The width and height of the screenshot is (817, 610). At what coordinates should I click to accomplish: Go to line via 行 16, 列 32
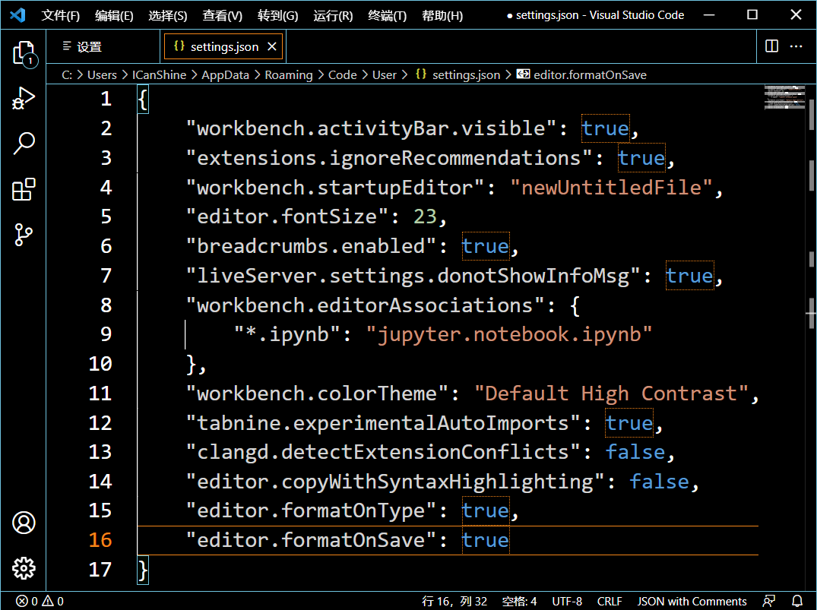[454, 601]
